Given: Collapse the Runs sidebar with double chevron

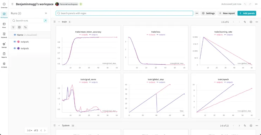Looking at the screenshot, I should tap(46, 13).
